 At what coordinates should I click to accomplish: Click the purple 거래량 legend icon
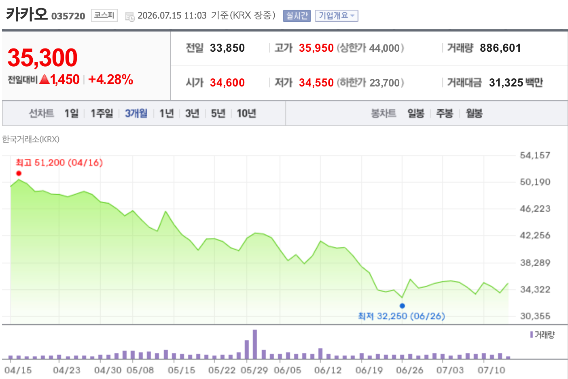tap(531, 335)
